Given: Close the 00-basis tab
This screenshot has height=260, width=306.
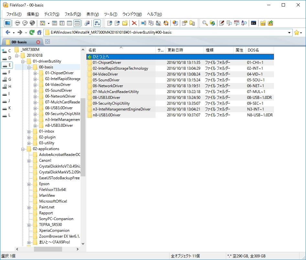Looking at the screenshot, I should (x=38, y=42).
